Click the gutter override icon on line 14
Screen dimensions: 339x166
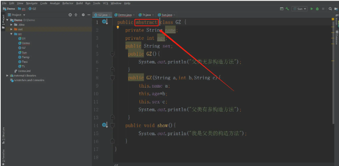(x=105, y=125)
